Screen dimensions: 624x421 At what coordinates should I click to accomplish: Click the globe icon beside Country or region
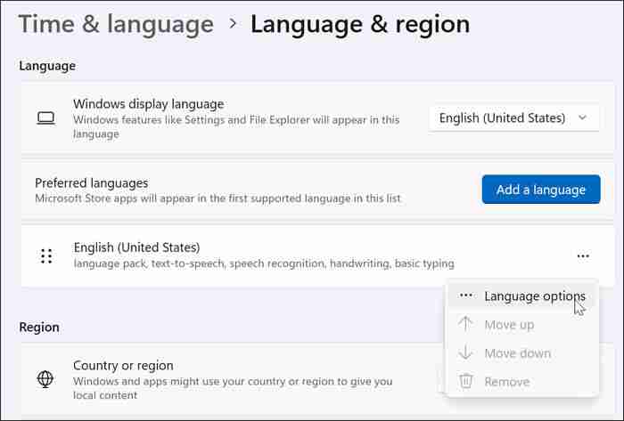[45, 379]
